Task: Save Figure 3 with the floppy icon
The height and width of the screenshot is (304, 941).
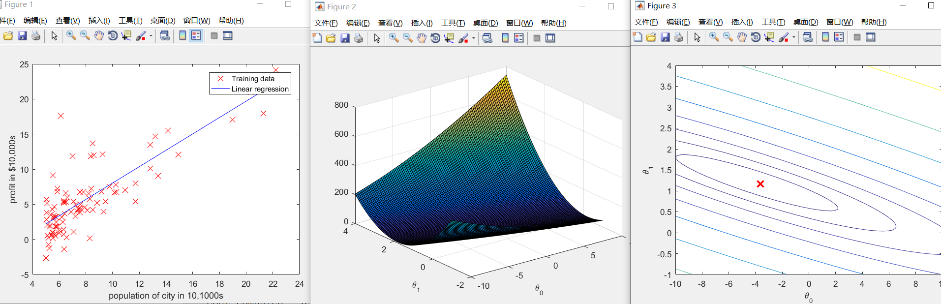Action: 665,37
